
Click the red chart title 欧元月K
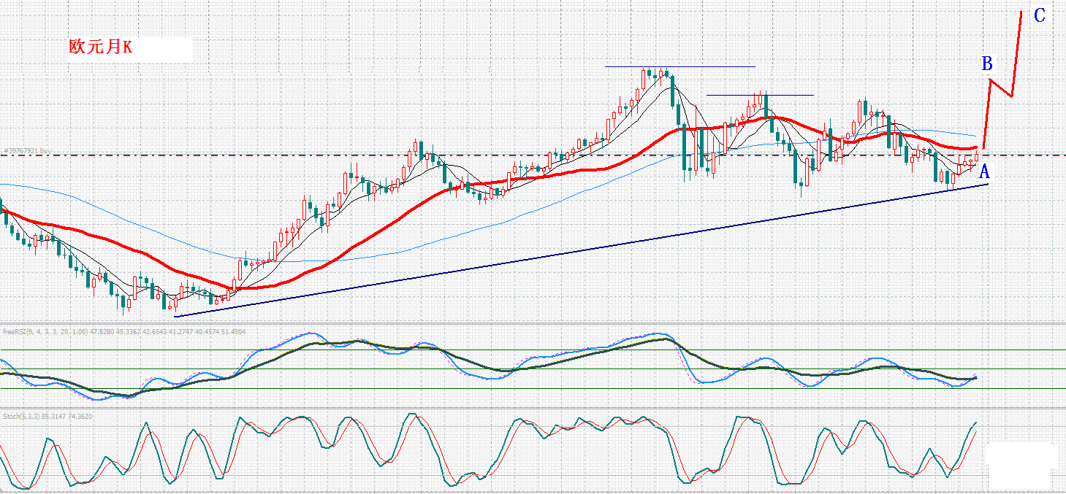[101, 47]
